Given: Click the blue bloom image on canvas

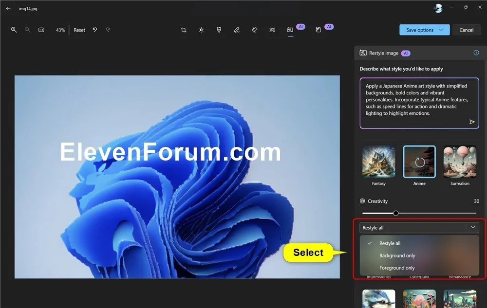Looking at the screenshot, I should coord(177,177).
